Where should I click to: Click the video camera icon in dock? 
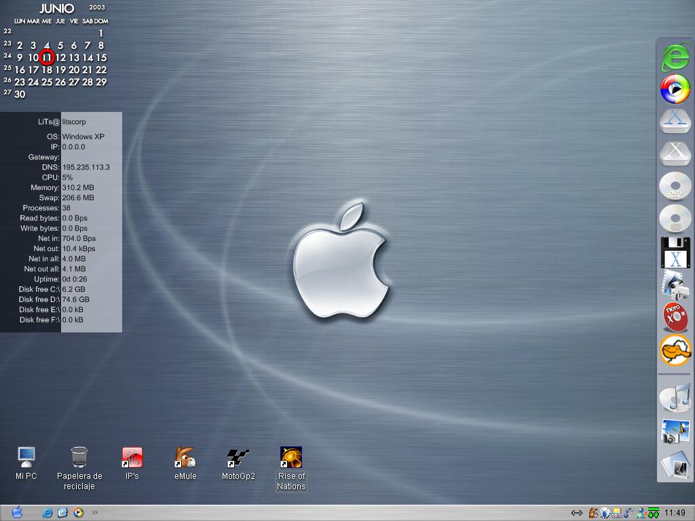(675, 286)
